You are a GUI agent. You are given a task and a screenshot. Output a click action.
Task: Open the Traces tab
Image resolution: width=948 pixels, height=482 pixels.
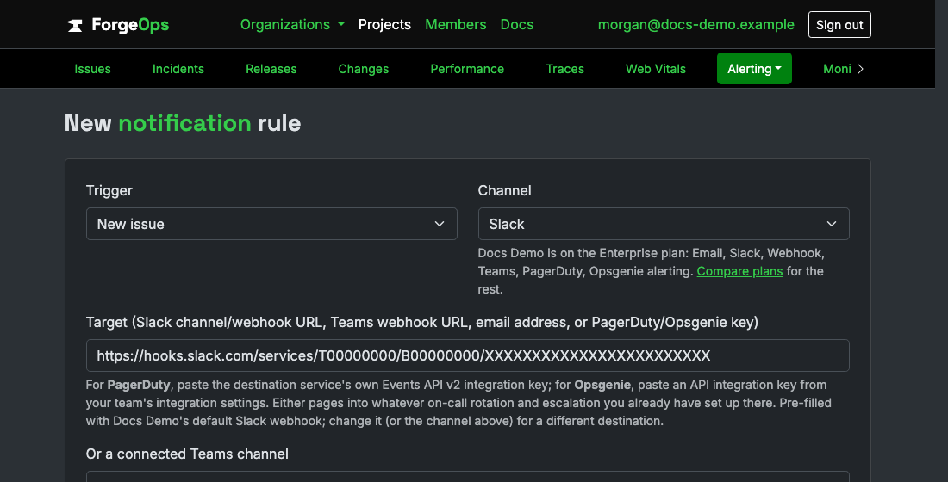click(564, 69)
